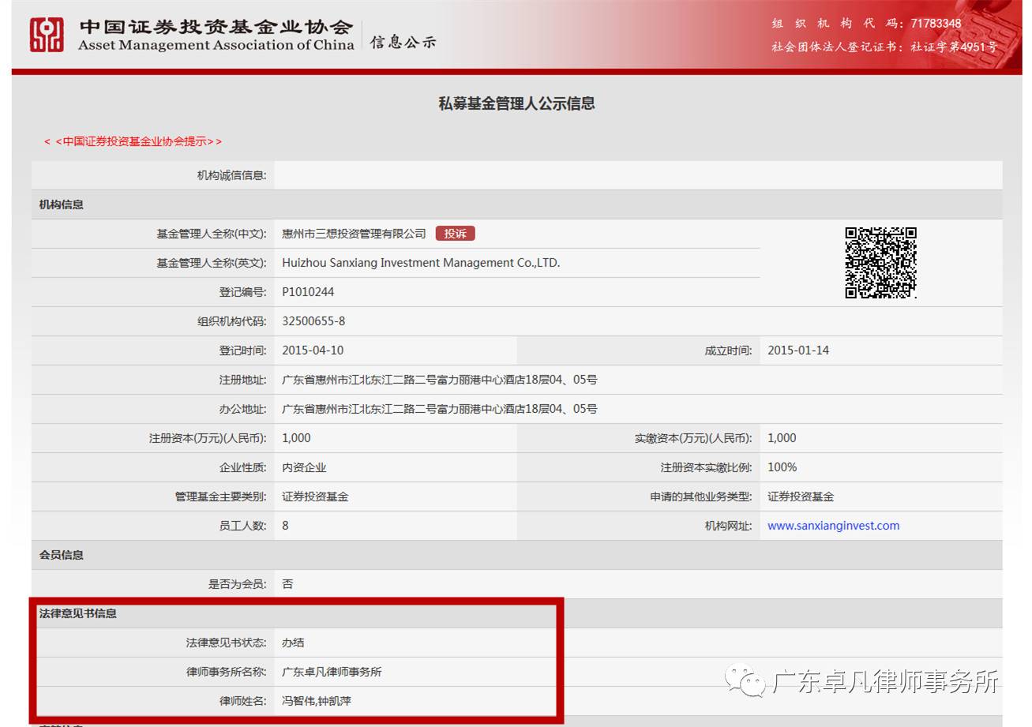Select the registered capital value 1,000

click(x=296, y=438)
